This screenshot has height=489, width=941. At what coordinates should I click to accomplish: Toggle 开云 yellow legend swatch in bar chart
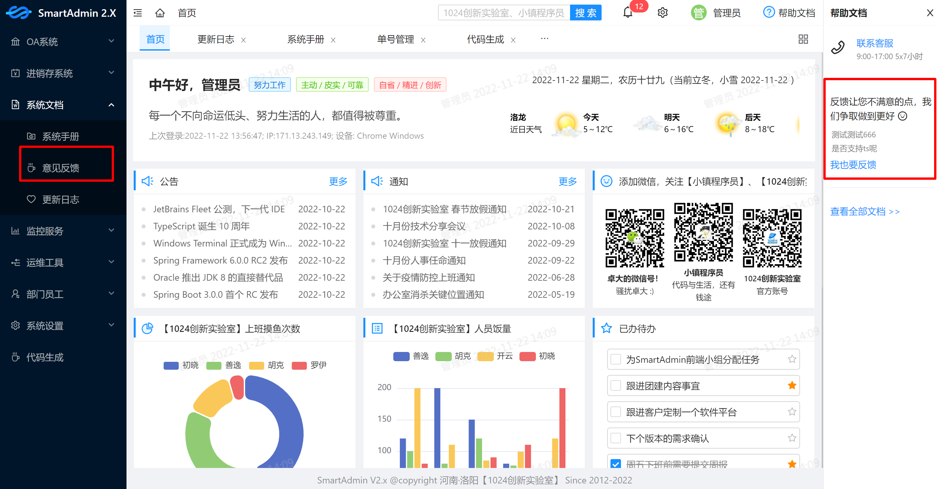[486, 356]
